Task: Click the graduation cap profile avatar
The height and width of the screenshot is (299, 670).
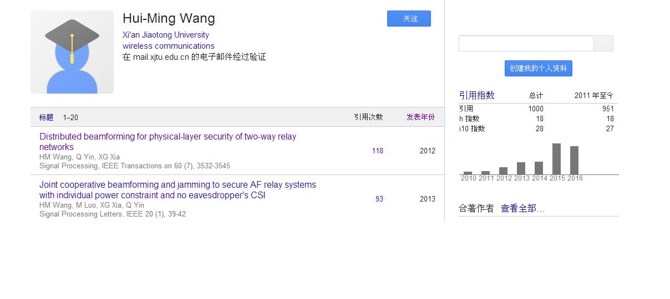Action: pos(72,52)
